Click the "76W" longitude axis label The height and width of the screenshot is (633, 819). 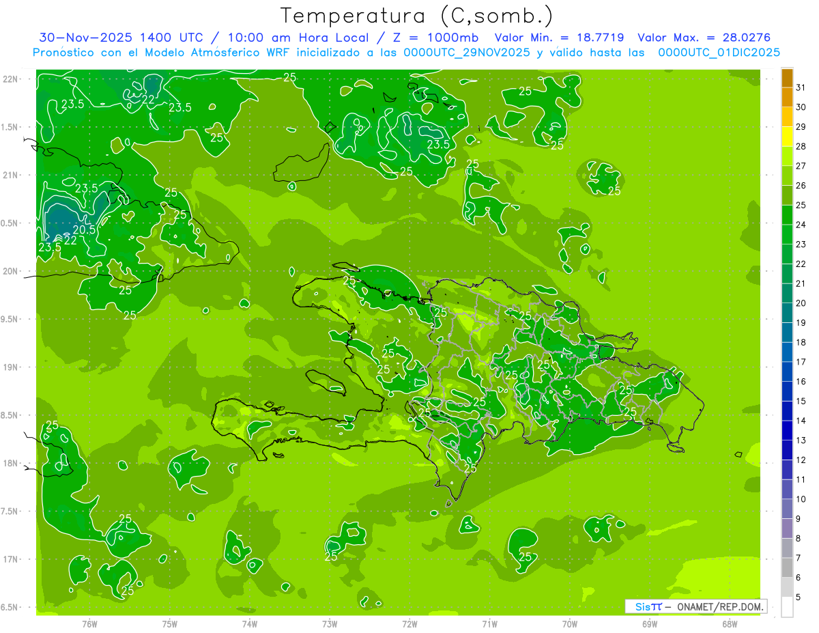(89, 624)
